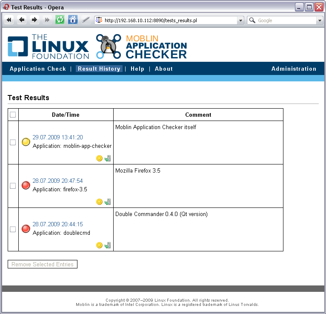Click red status circle for firefox-3.5
Image resolution: width=326 pixels, height=314 pixels.
pyautogui.click(x=26, y=185)
